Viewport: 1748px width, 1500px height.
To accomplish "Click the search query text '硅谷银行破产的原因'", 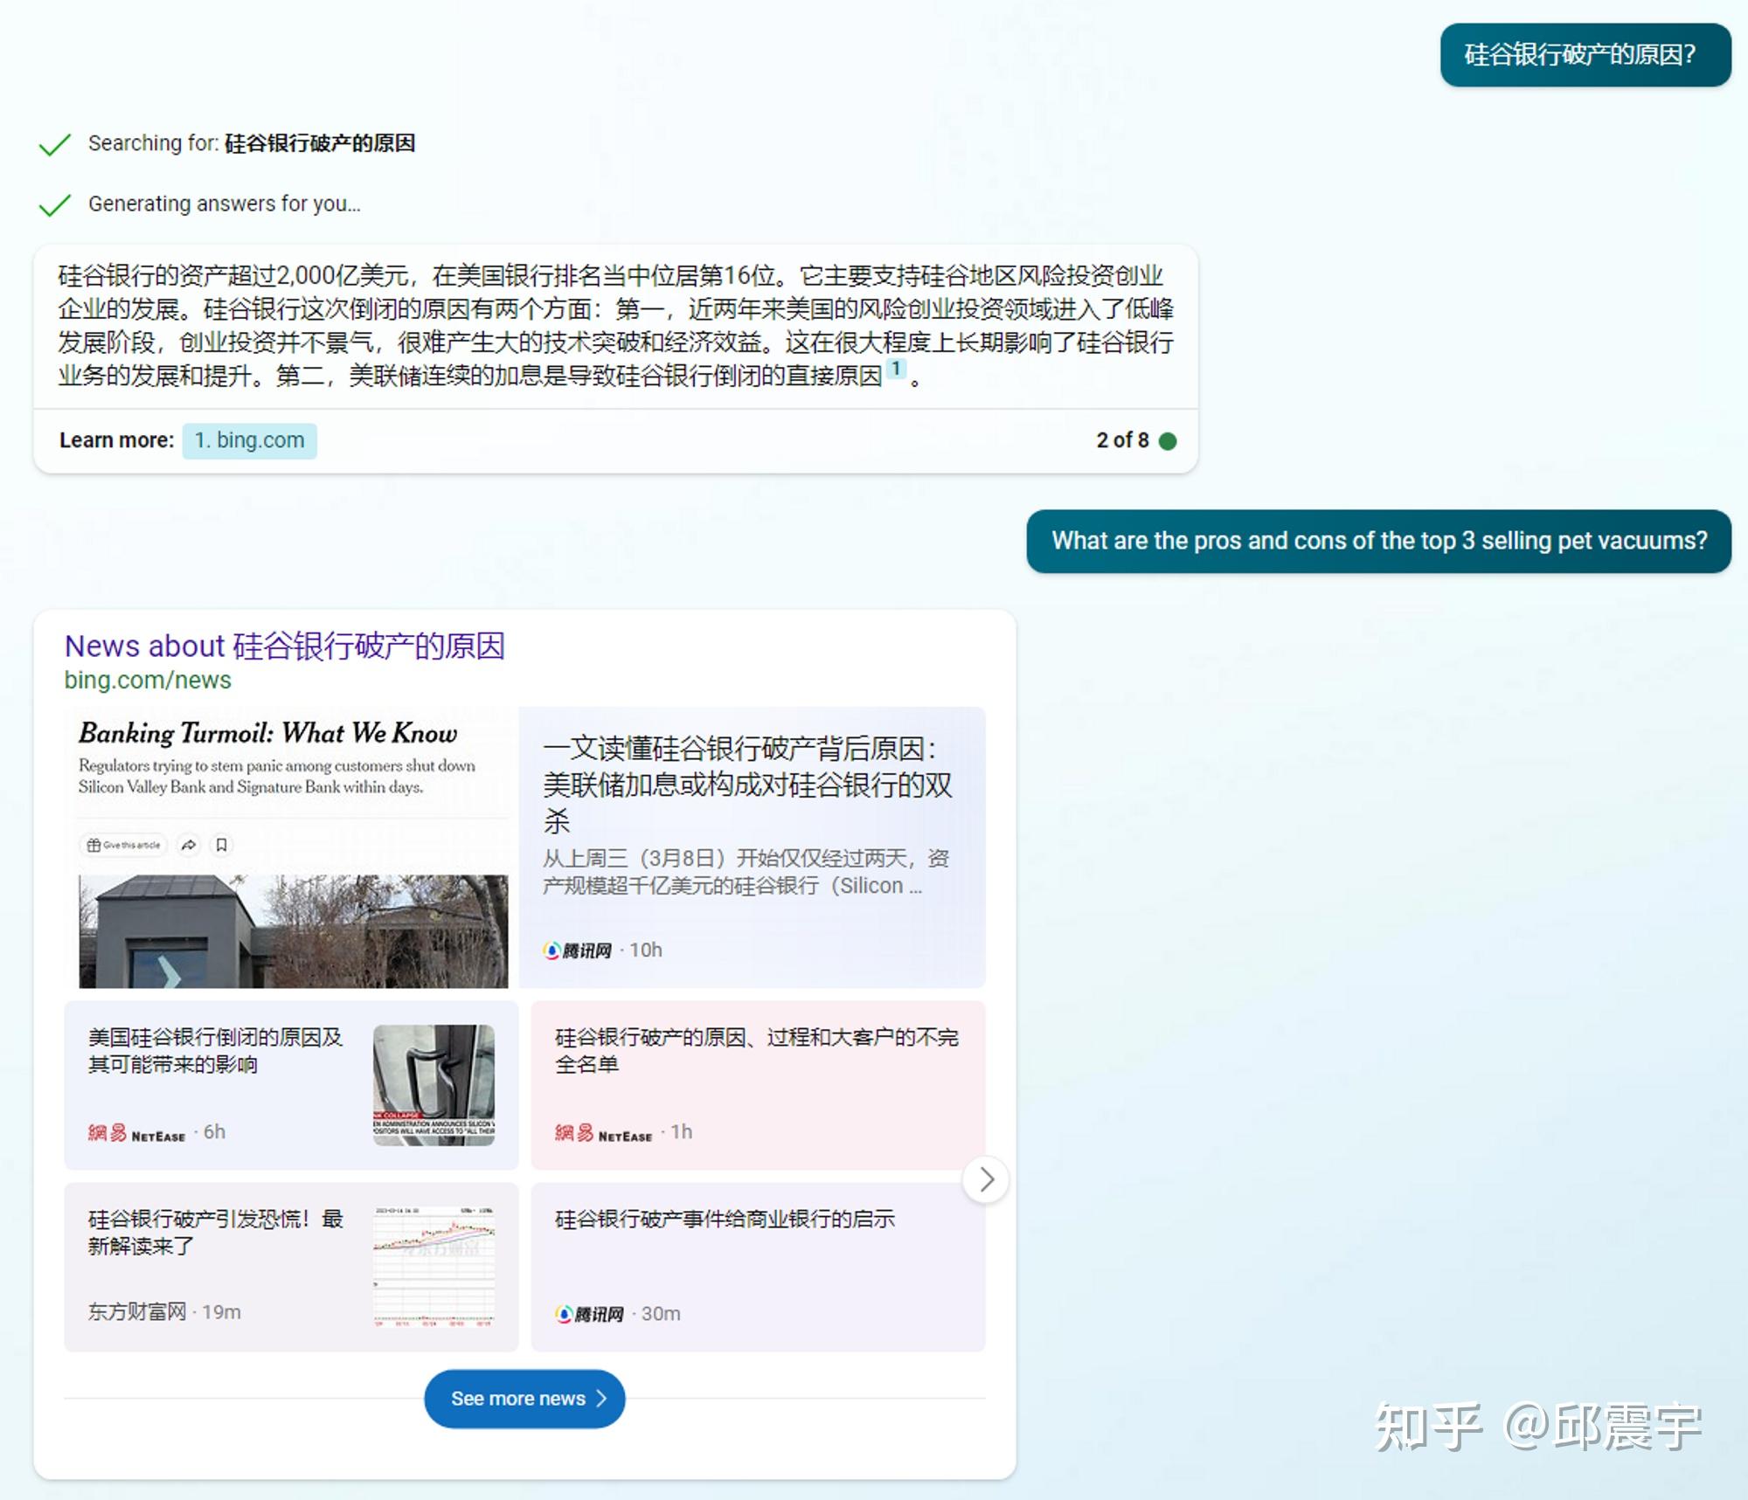I will tap(320, 143).
